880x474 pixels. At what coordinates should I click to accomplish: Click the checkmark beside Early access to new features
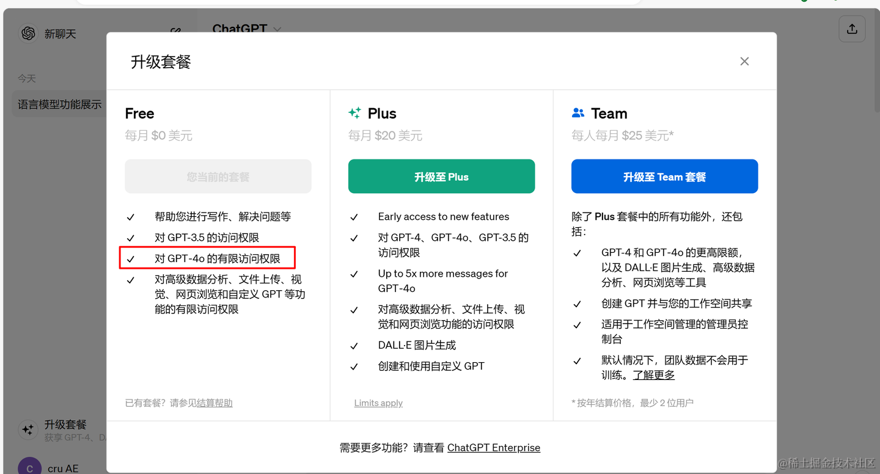pyautogui.click(x=354, y=217)
